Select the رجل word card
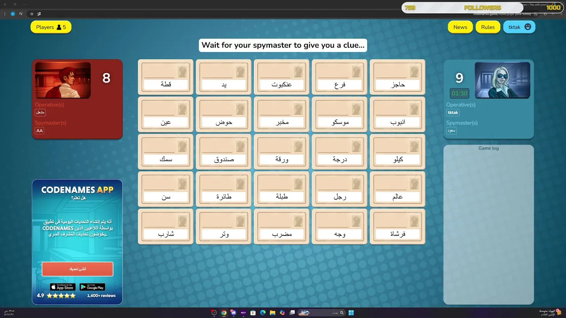 (340, 189)
